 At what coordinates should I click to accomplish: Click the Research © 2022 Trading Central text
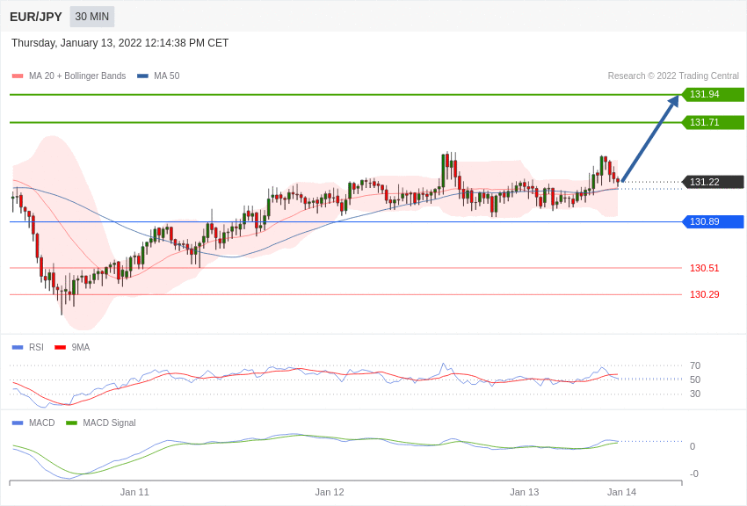coord(673,76)
